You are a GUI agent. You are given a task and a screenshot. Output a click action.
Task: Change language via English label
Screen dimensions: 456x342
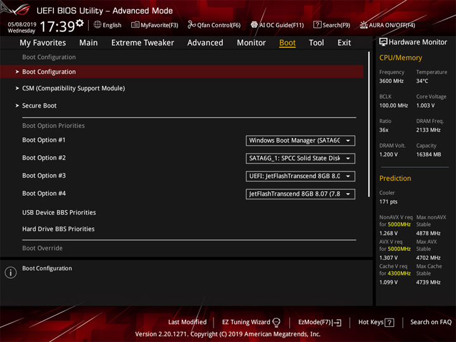(112, 25)
